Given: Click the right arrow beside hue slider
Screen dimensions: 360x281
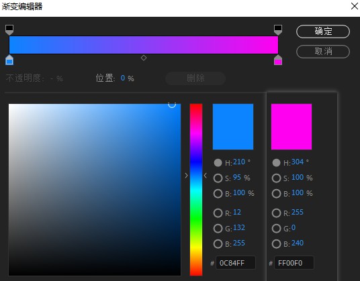Looking at the screenshot, I should pyautogui.click(x=187, y=176).
